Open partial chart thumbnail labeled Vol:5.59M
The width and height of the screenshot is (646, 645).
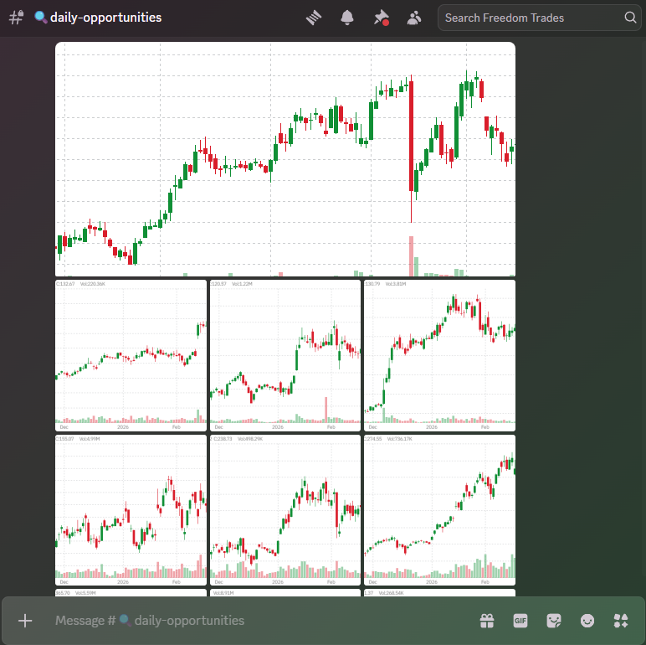131,592
